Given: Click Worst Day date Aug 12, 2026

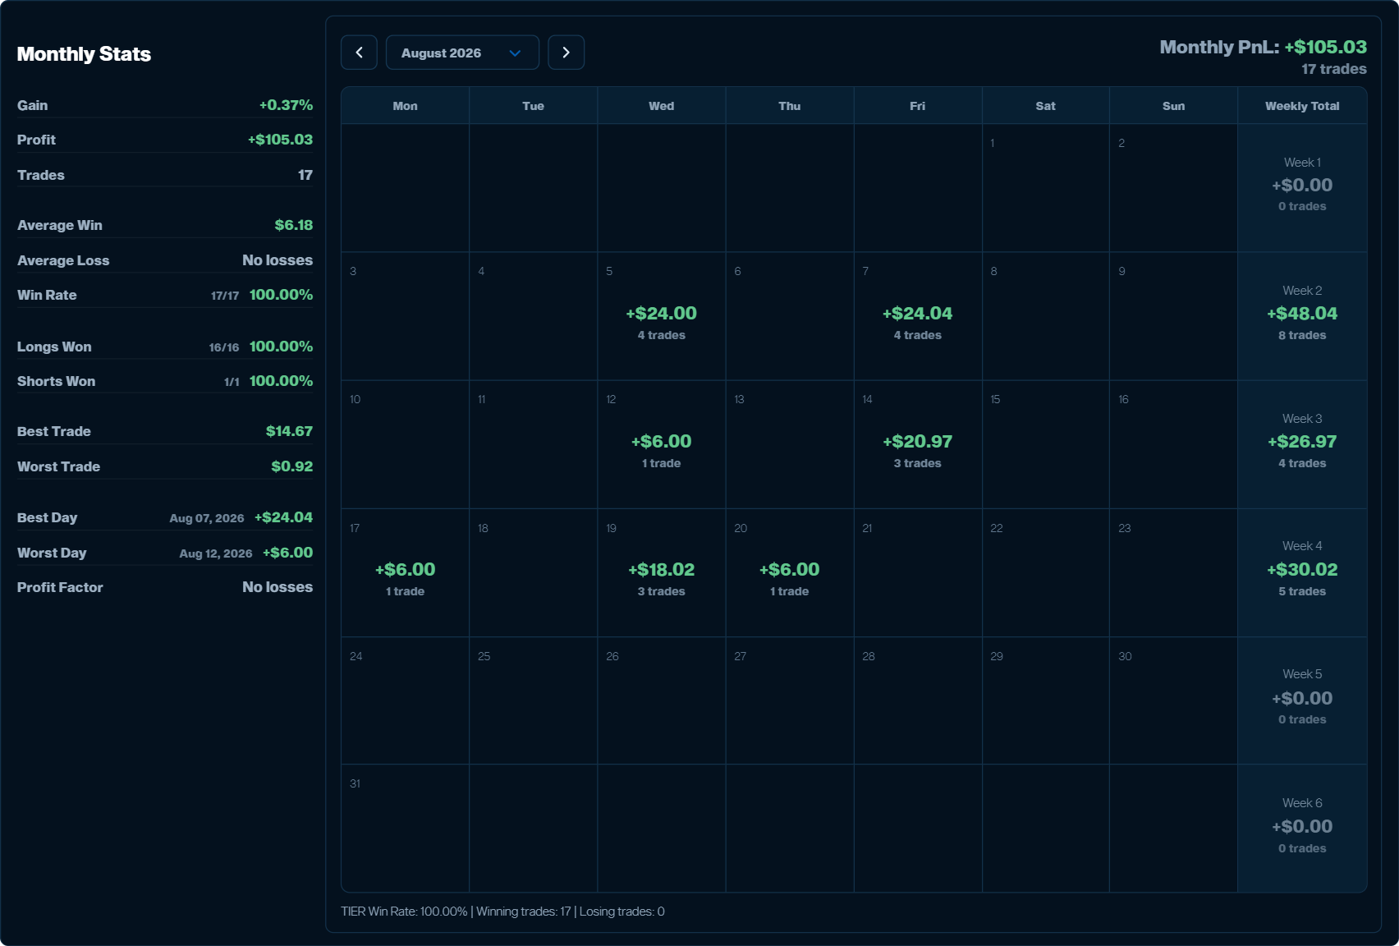Looking at the screenshot, I should pyautogui.click(x=216, y=553).
